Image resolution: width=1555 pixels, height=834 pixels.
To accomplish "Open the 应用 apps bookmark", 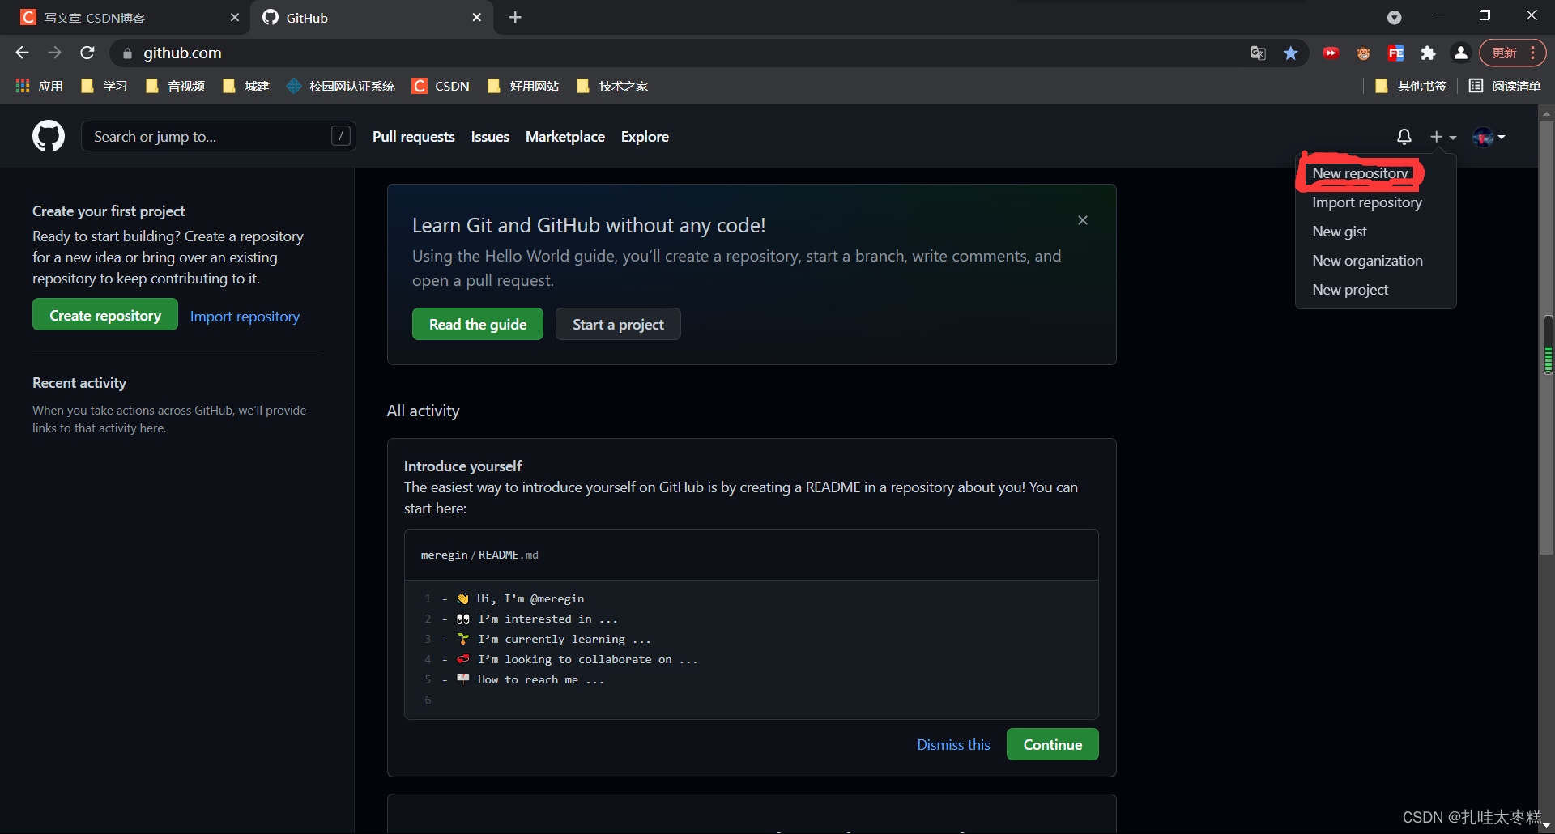I will pos(39,86).
